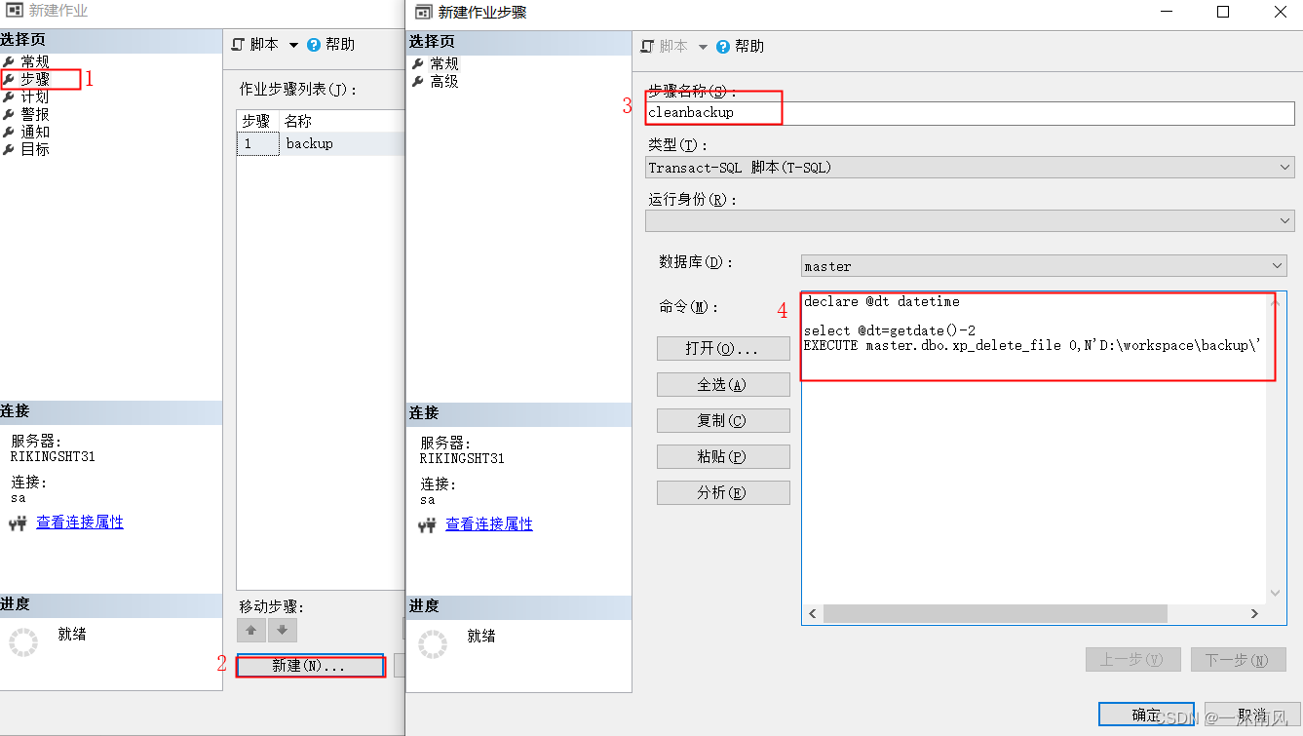Click script icon in 新建作业 toolbar
The width and height of the screenshot is (1303, 736).
(x=238, y=44)
